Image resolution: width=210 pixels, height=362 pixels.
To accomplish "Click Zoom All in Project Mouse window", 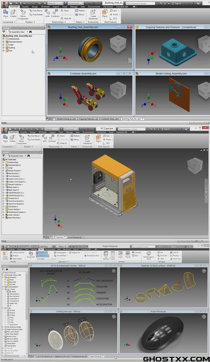I will pyautogui.click(x=162, y=256).
